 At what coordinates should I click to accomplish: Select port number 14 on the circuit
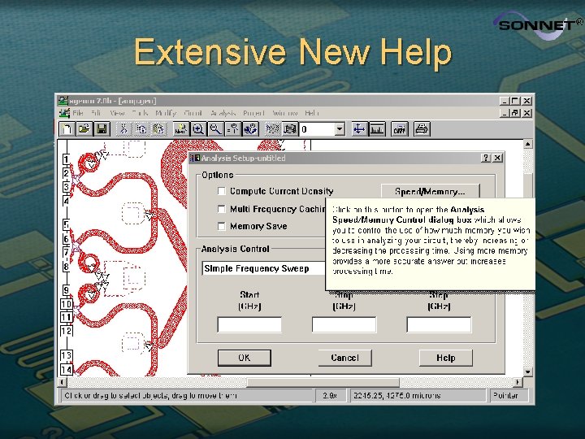(67, 370)
